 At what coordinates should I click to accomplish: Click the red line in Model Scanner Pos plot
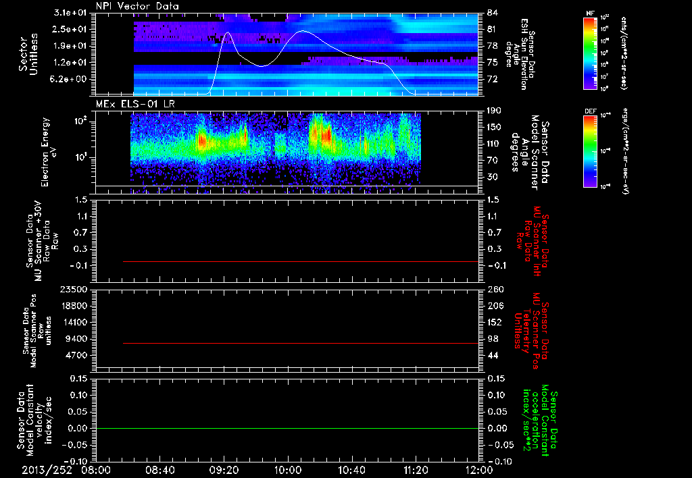click(301, 343)
